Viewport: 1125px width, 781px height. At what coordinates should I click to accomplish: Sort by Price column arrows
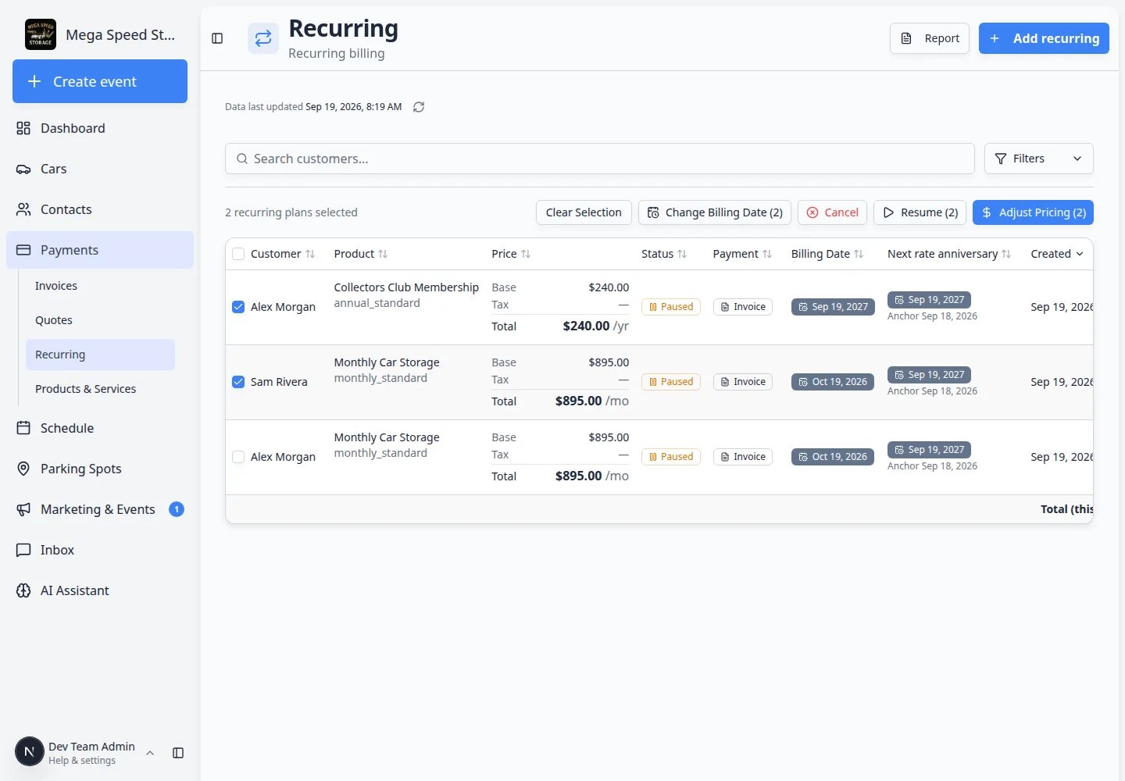[x=526, y=254]
